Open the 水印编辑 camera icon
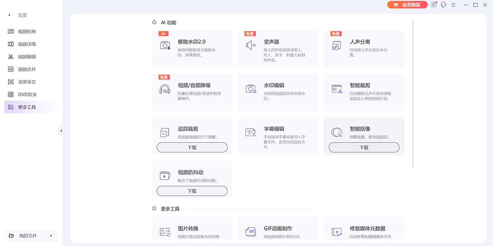This screenshot has height=246, width=493. 251,89
